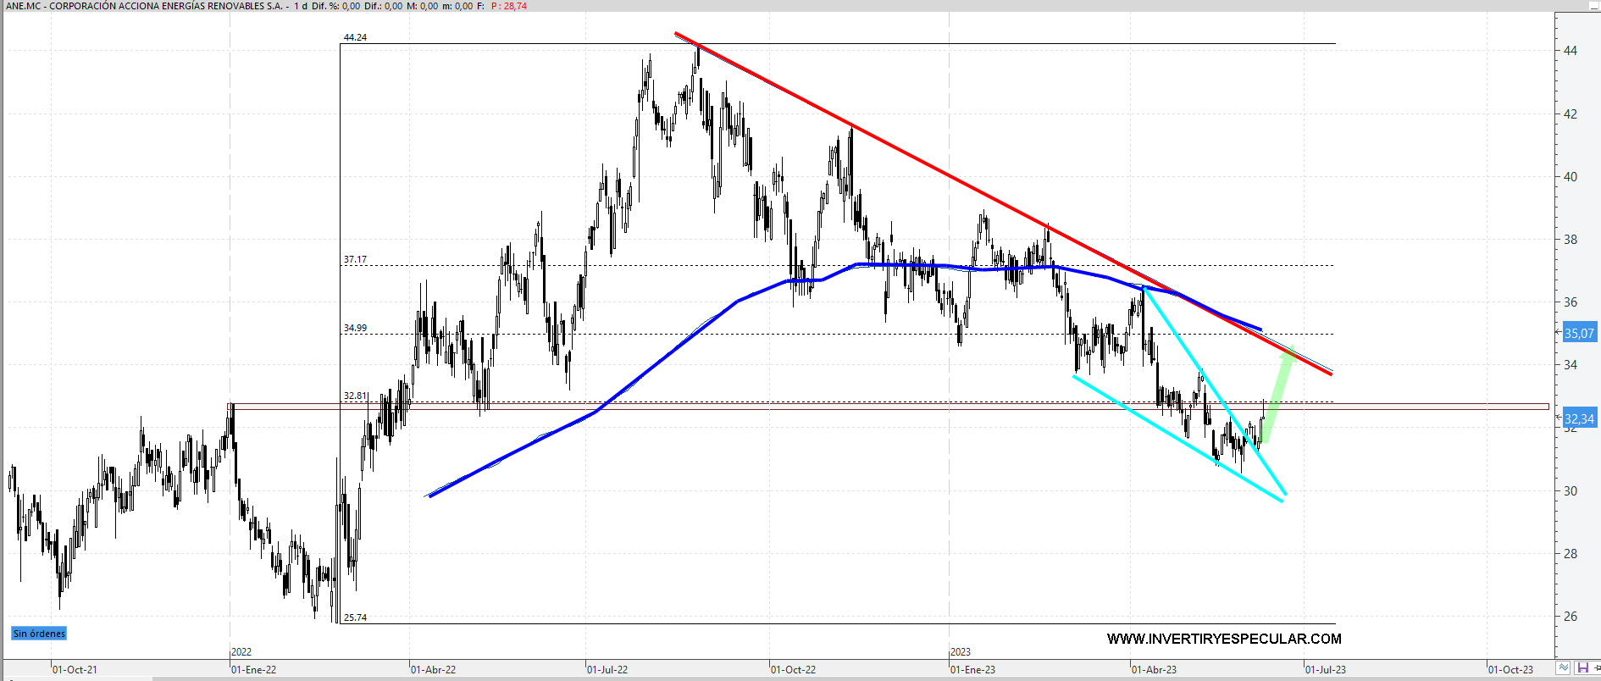This screenshot has height=681, width=1601.
Task: Click the 2023 year marker on axis
Action: click(x=961, y=651)
